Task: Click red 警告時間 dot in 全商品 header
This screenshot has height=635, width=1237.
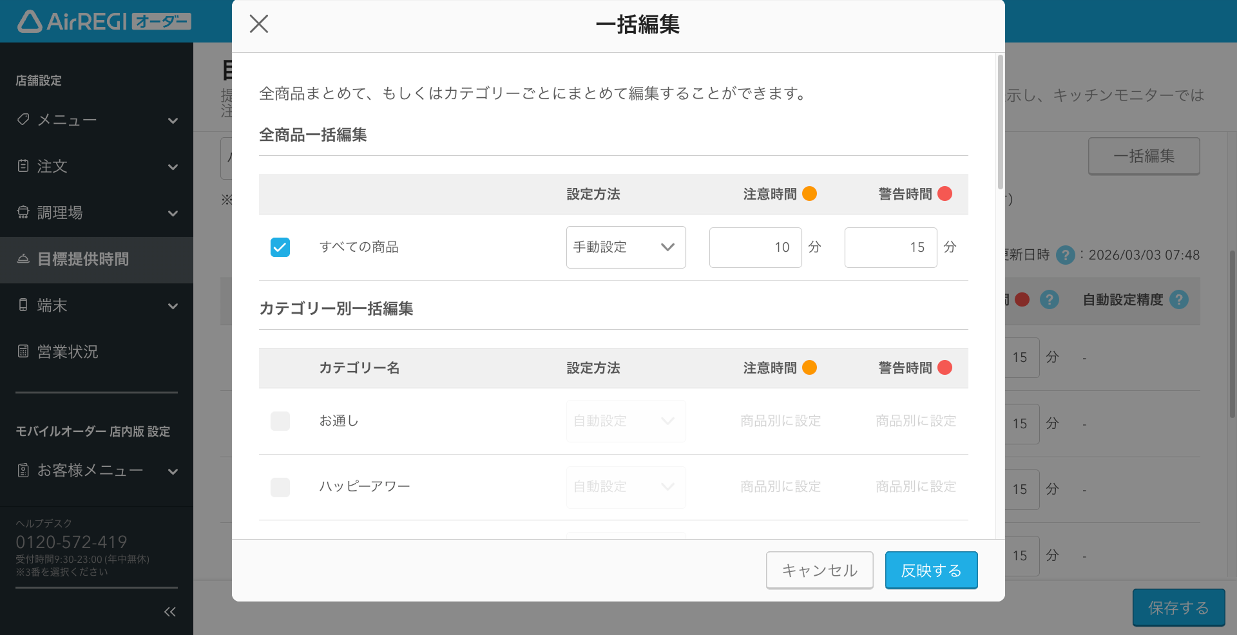Action: tap(945, 194)
